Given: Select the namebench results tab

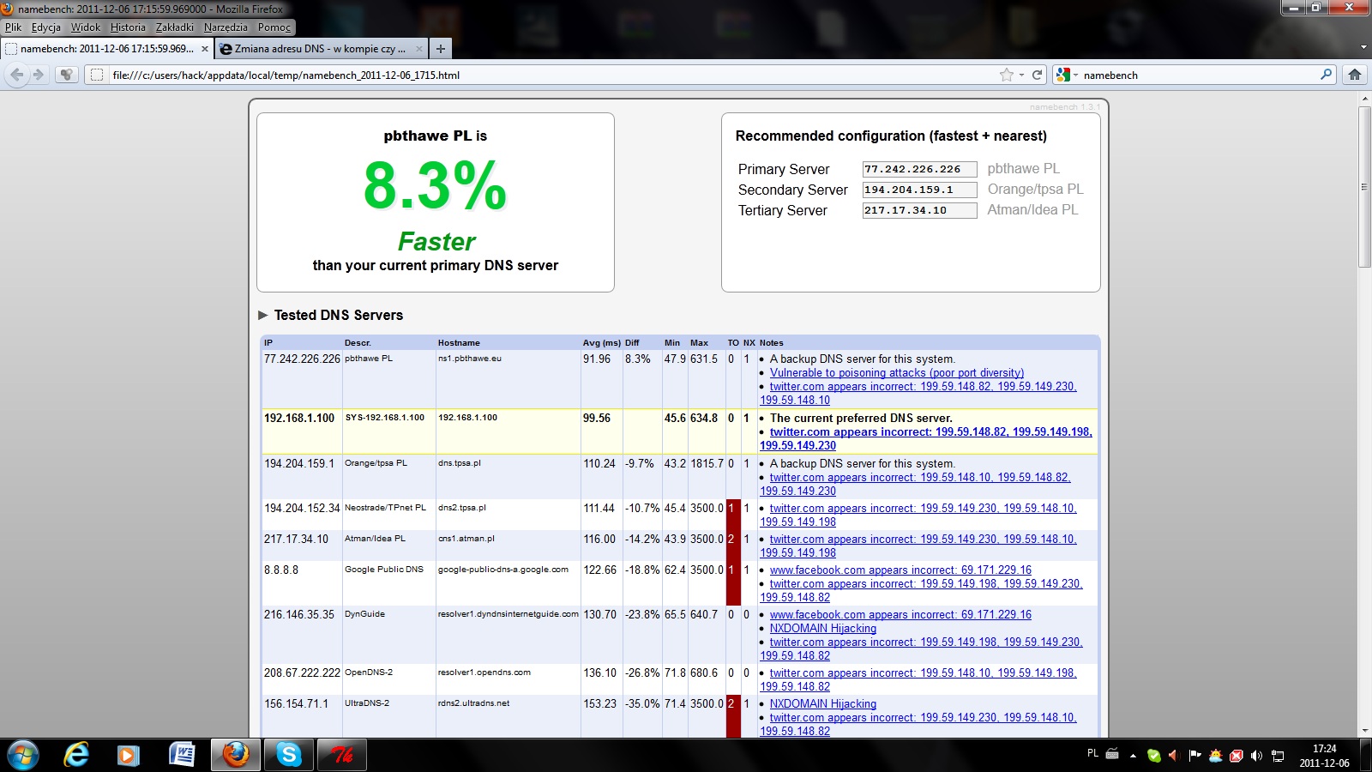Looking at the screenshot, I should click(107, 49).
